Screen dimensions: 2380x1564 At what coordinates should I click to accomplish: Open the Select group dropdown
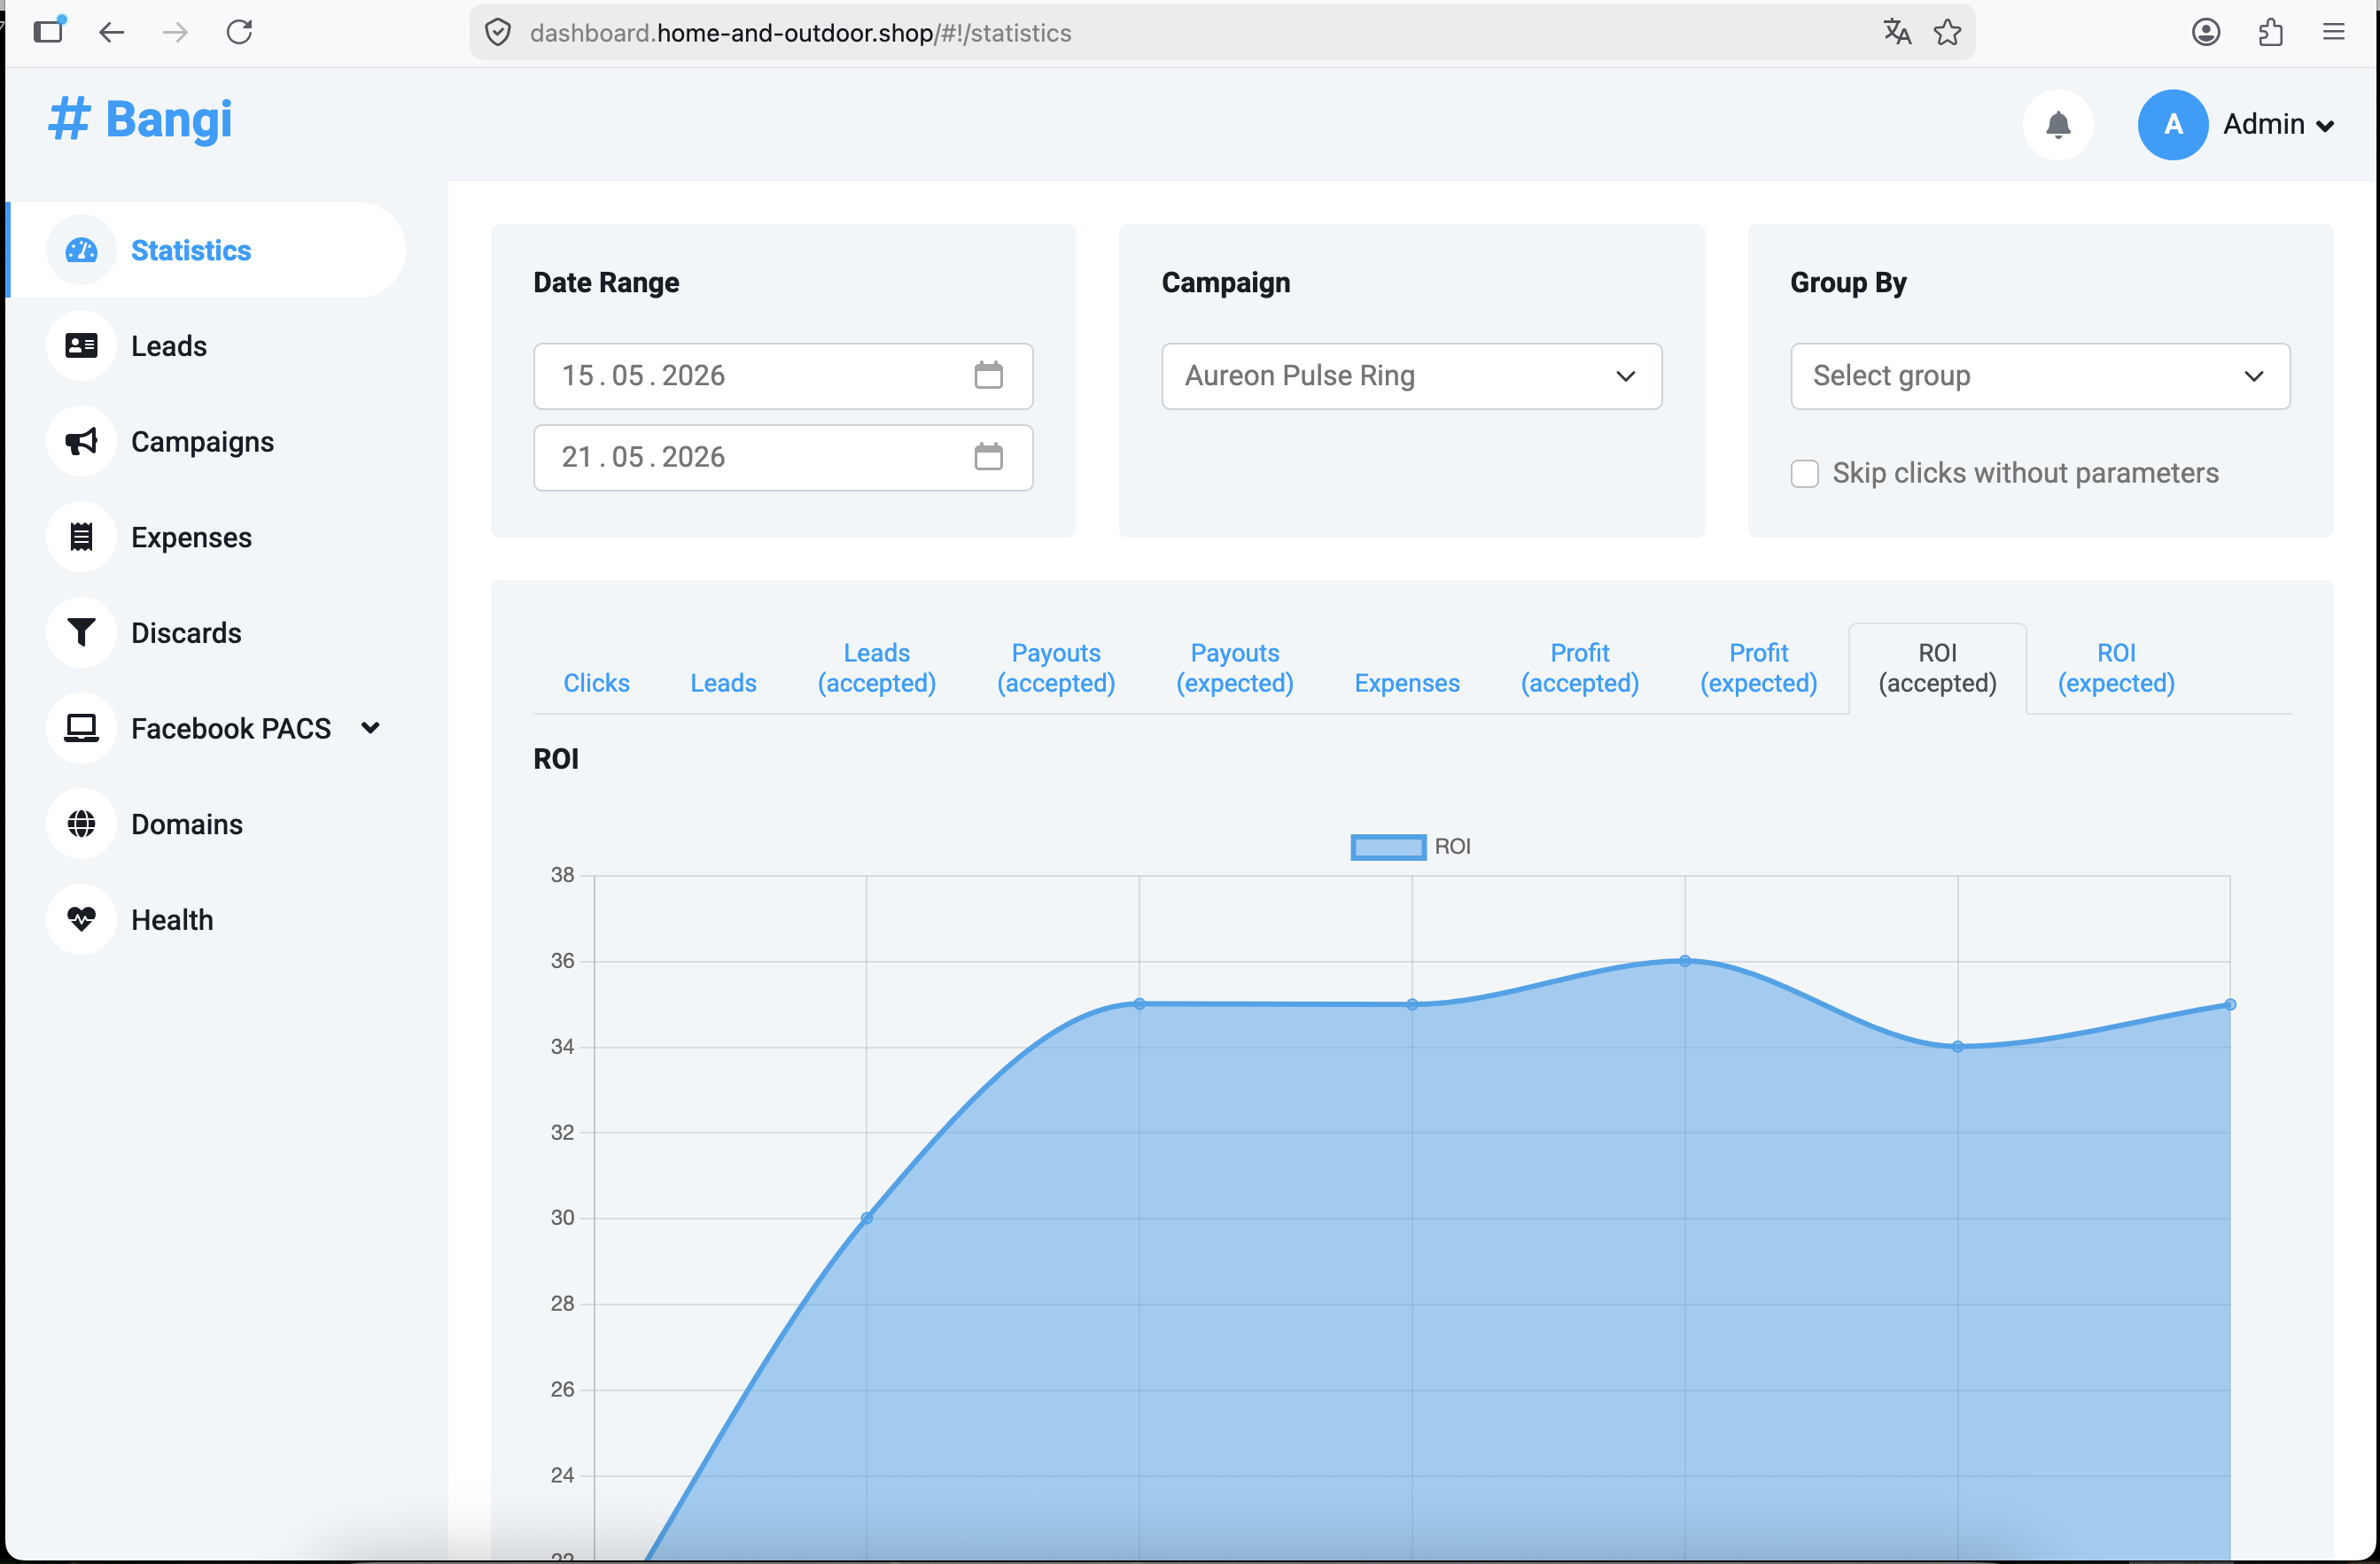click(x=2040, y=376)
